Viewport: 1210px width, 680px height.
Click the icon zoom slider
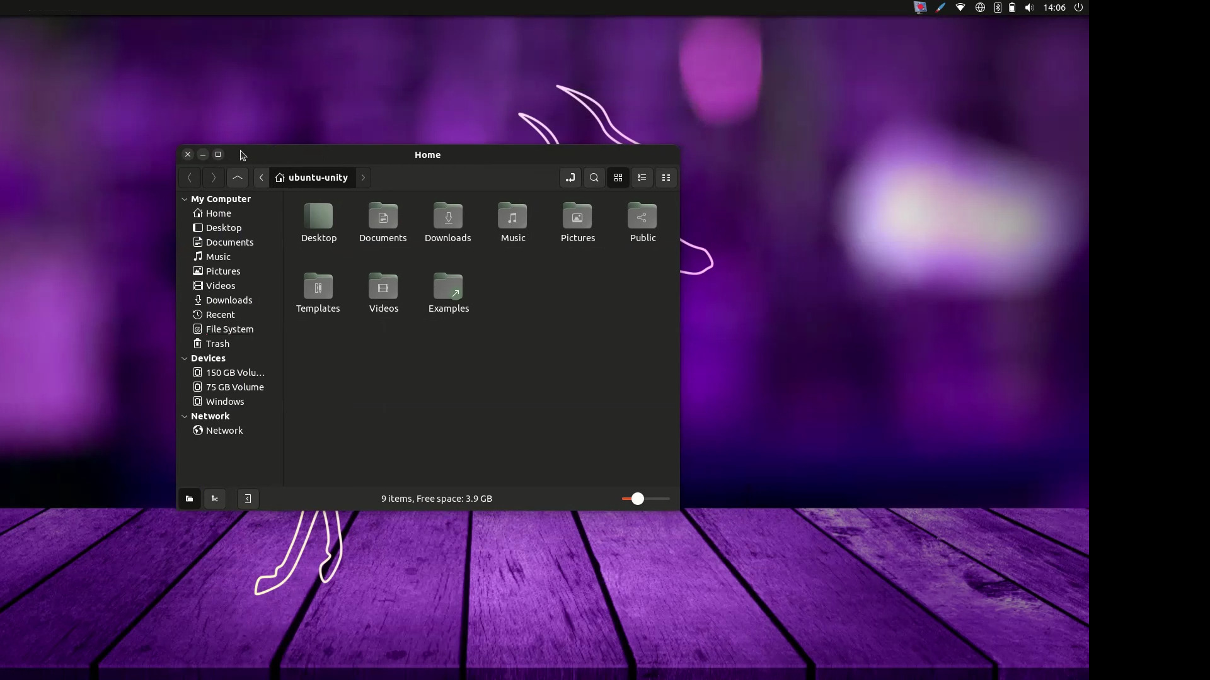(x=638, y=499)
